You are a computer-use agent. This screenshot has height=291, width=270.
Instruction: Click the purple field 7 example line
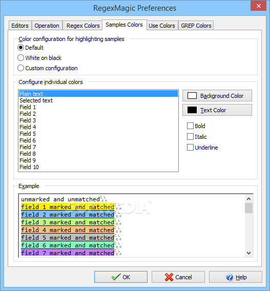[x=68, y=253]
